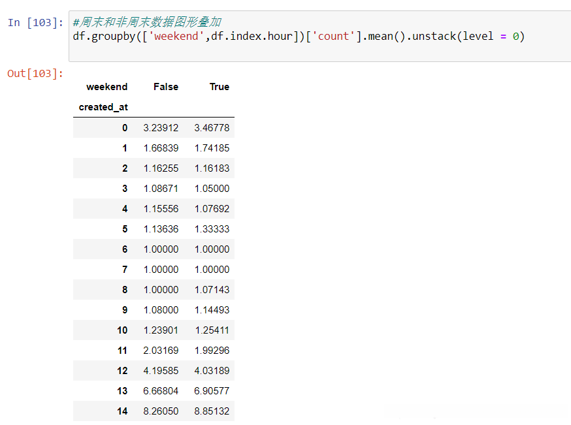The width and height of the screenshot is (571, 425).
Task: Click value 1.16255
Action: [x=161, y=168]
